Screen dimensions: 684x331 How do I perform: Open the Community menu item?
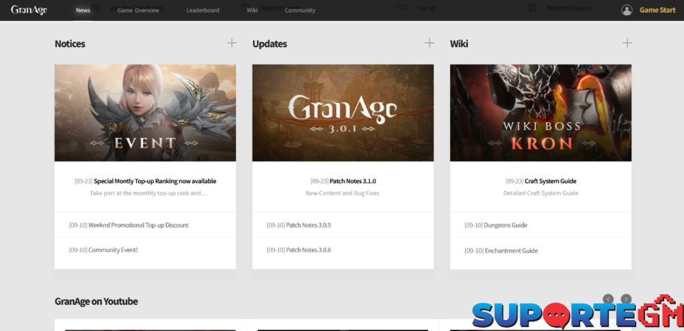(x=300, y=10)
